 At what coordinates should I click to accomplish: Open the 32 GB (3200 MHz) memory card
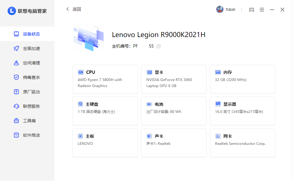pos(243,79)
